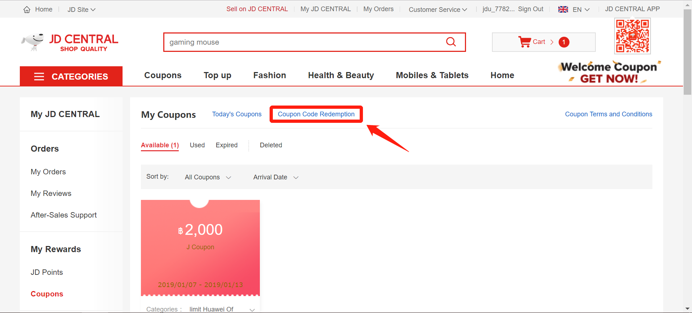Click the jdu_7782... account name
Viewport: 692px width, 313px height.
[498, 9]
